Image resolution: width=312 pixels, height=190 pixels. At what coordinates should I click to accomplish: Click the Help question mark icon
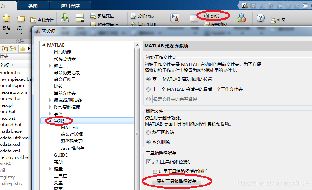261,18
